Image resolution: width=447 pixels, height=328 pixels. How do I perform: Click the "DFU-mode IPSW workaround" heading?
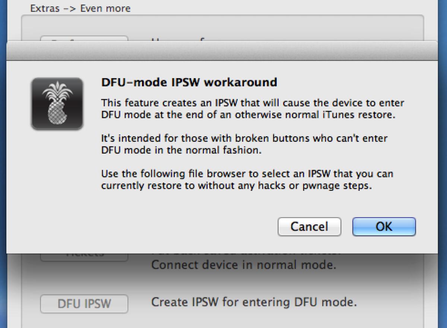(x=189, y=82)
